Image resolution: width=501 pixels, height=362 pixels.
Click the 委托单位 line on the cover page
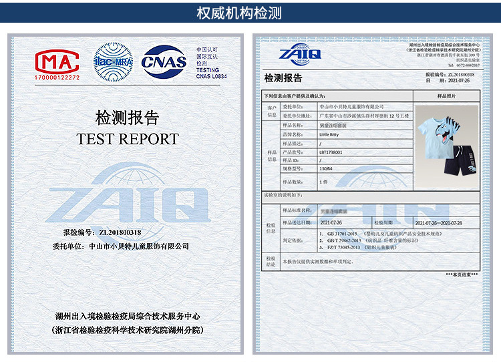120,246
